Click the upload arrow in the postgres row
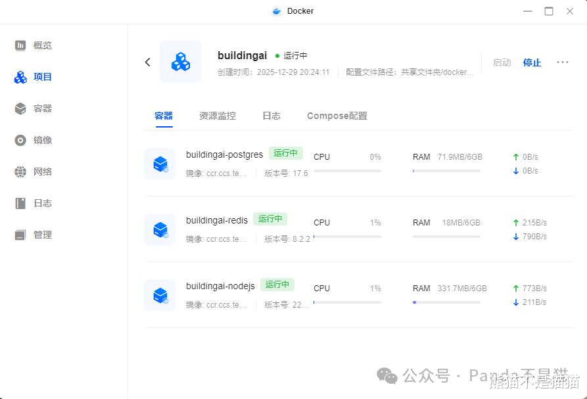 coord(516,157)
